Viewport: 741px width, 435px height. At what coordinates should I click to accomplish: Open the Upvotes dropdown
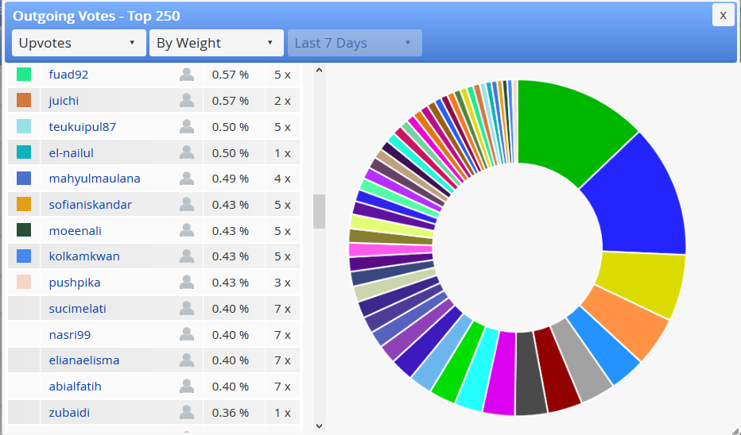(79, 43)
